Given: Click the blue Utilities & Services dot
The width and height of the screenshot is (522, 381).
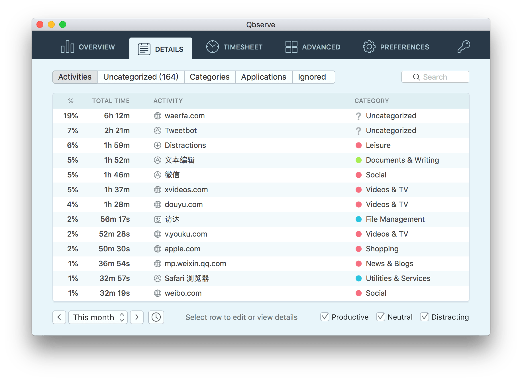Looking at the screenshot, I should coord(358,279).
